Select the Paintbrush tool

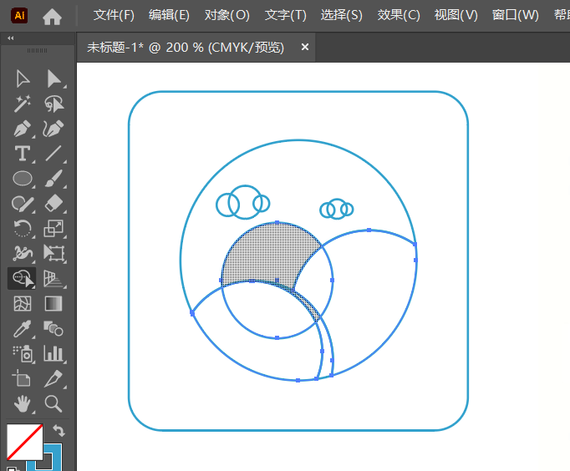[53, 179]
